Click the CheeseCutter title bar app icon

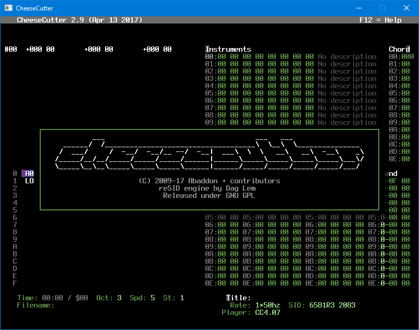click(8, 8)
